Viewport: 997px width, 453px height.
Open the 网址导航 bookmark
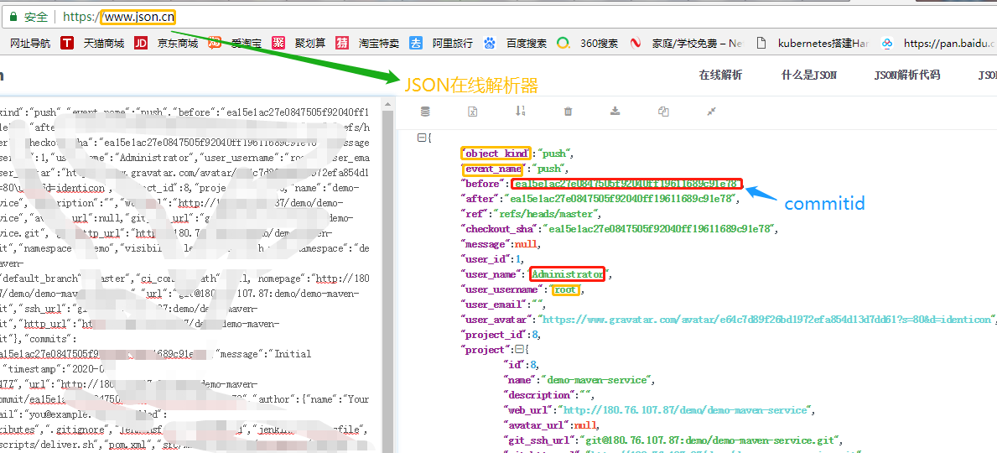pyautogui.click(x=30, y=44)
